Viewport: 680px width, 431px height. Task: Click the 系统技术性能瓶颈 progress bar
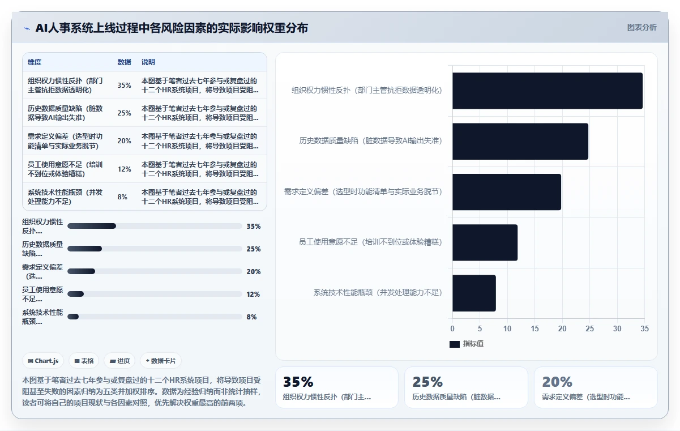click(155, 317)
